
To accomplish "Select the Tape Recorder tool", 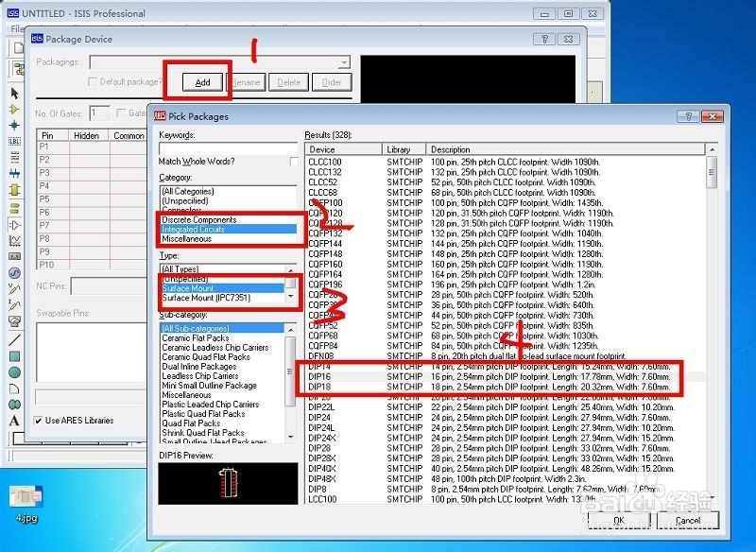I will click(x=14, y=256).
